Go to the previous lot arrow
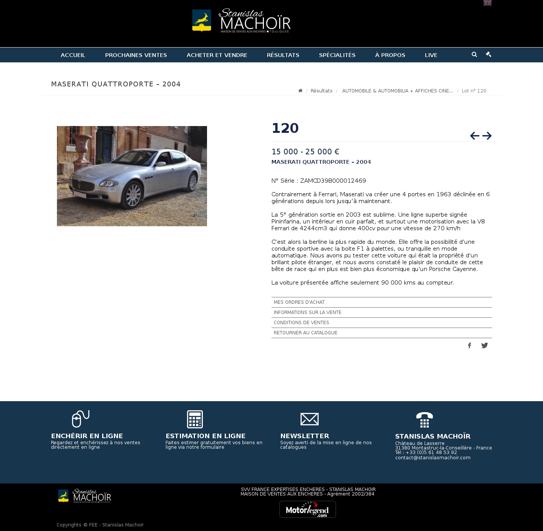This screenshot has width=543, height=531. coord(475,135)
